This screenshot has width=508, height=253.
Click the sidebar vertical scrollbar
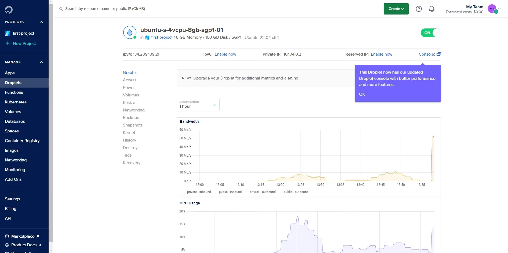click(51, 123)
